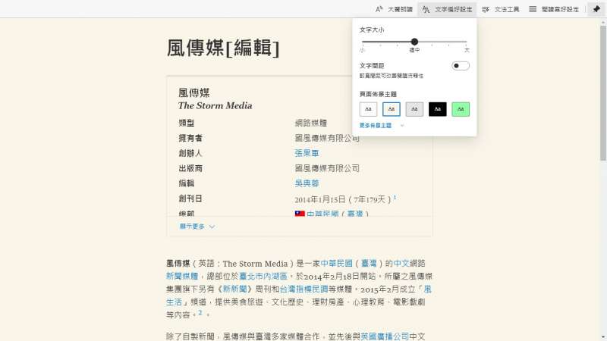This screenshot has height=341, width=607.
Task: Open the 張果軍 founder link
Action: (307, 153)
